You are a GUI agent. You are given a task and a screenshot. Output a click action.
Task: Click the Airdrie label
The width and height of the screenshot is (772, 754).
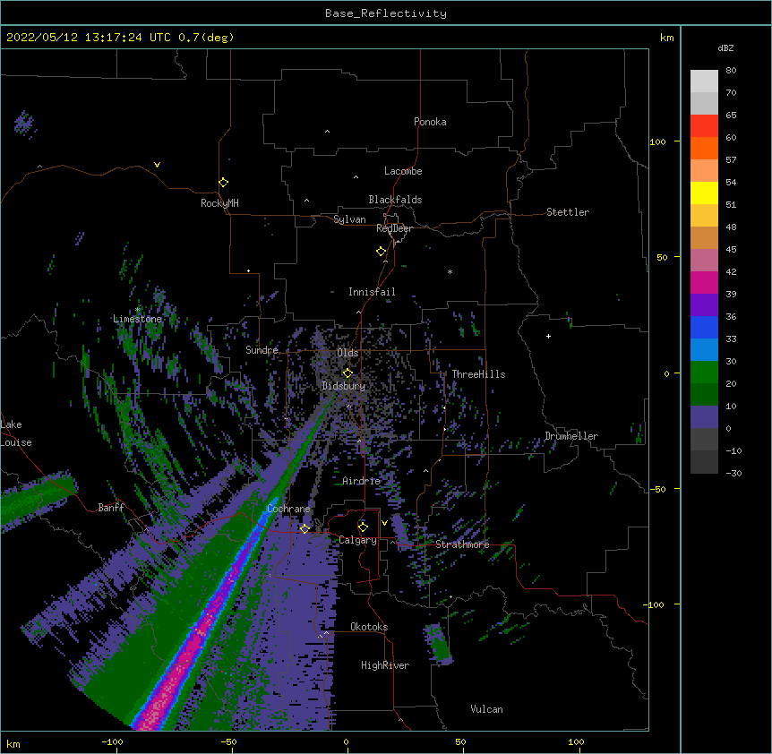(362, 481)
